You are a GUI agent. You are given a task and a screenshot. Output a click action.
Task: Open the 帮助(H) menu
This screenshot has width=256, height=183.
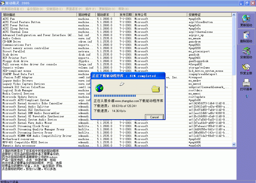pyautogui.click(x=123, y=9)
